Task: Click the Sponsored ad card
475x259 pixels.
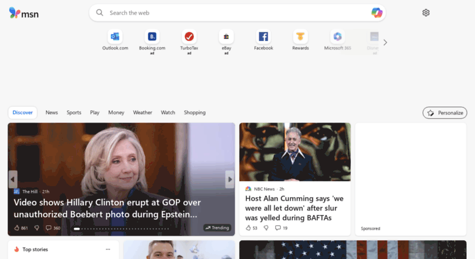Action: coord(411,179)
